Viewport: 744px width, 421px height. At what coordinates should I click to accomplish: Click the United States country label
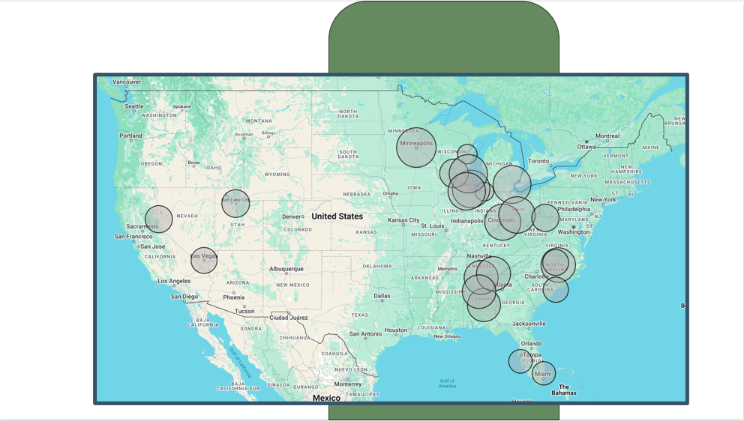pos(337,216)
